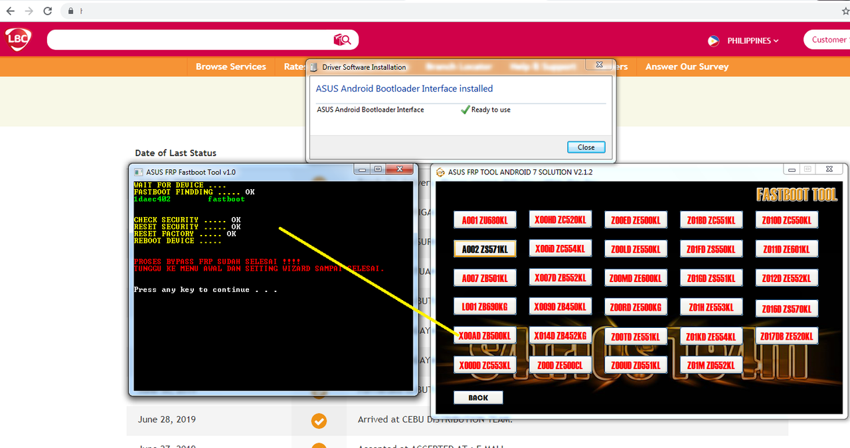Viewport: 850px width, 448px height.
Task: Click 'PROSES BYPASS FRP SUDAH SELESAI' red console line
Action: click(x=217, y=261)
